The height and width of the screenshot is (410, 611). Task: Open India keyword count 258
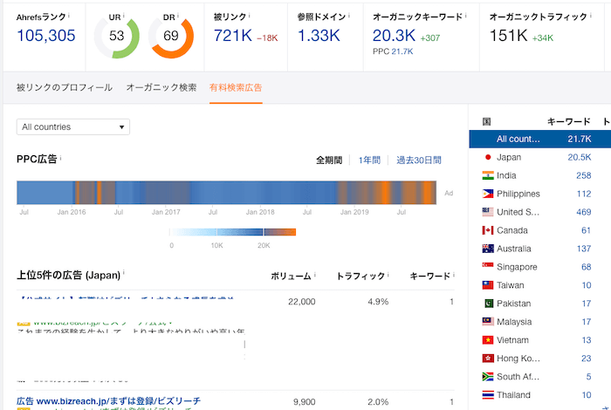[583, 175]
